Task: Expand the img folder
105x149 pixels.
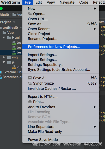Action: 4,57
